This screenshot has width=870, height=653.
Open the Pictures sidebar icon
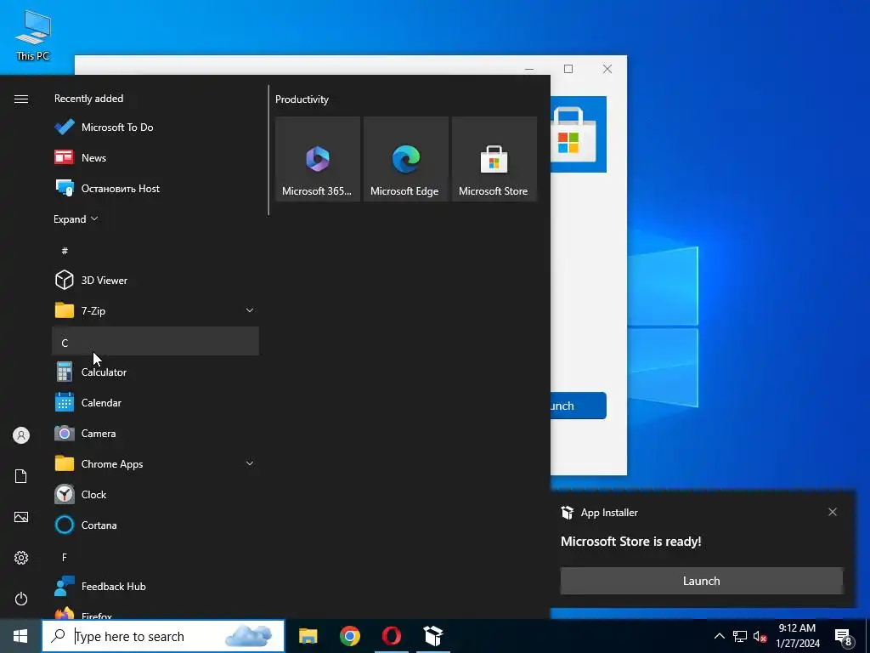21,517
